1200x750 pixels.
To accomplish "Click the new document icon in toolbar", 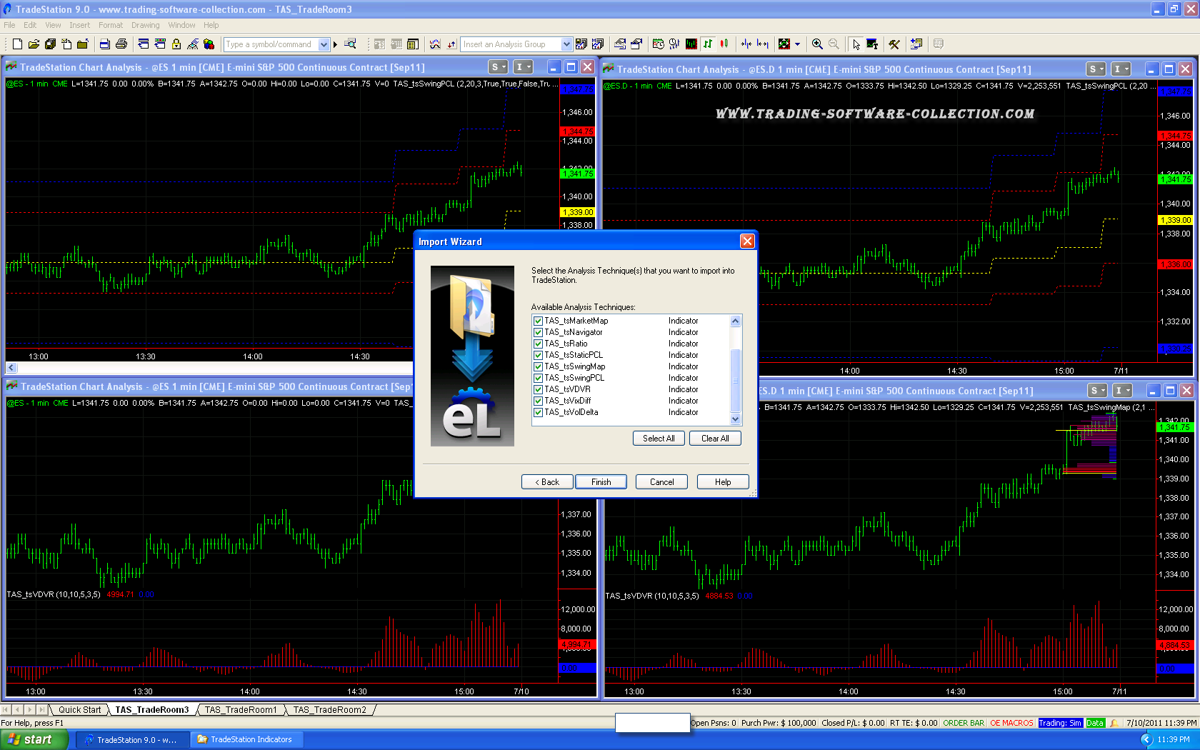I will pos(17,44).
